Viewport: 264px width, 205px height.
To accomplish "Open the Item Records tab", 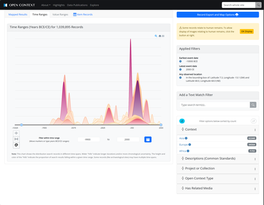I will [83, 14].
